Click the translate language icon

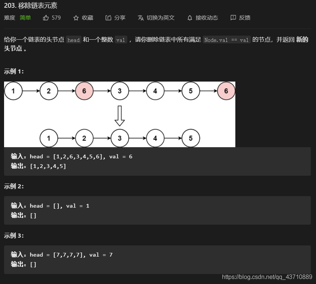[141, 18]
